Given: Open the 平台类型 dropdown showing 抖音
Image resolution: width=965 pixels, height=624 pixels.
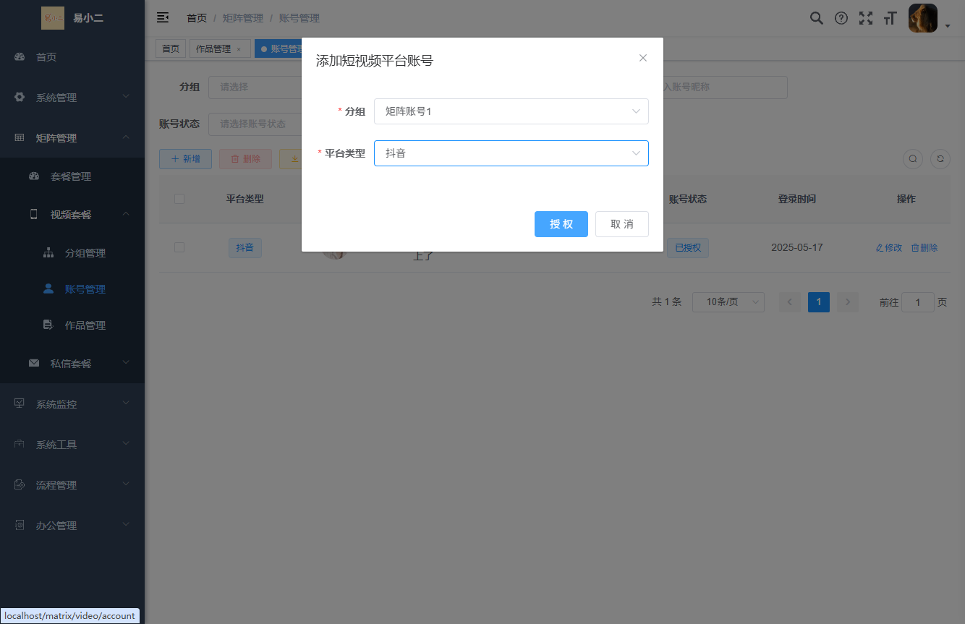Looking at the screenshot, I should click(511, 153).
